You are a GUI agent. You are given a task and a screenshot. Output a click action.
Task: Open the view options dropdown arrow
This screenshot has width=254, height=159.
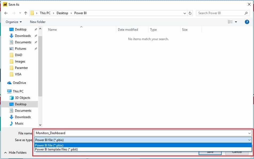coord(236,22)
